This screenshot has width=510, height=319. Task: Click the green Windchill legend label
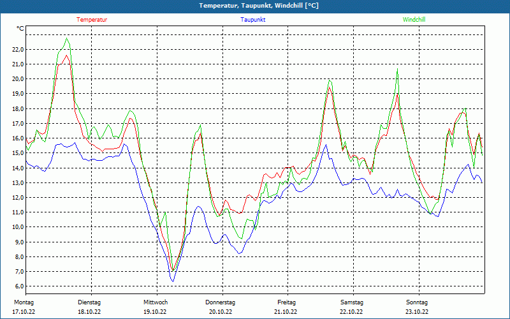click(x=414, y=20)
